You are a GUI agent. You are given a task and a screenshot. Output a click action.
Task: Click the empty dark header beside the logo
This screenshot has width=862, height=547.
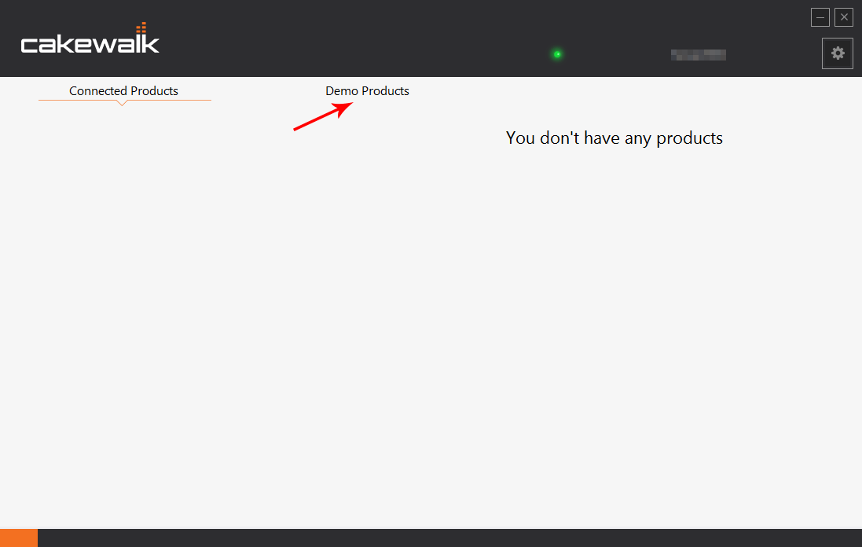(354, 39)
